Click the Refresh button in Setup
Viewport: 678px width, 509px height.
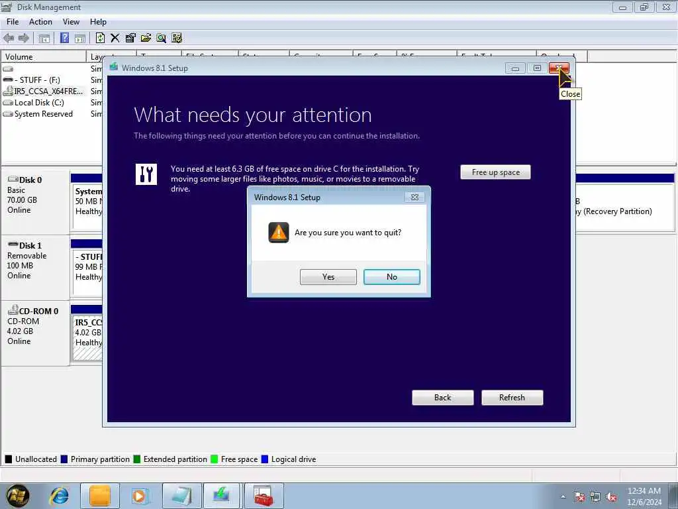(512, 398)
